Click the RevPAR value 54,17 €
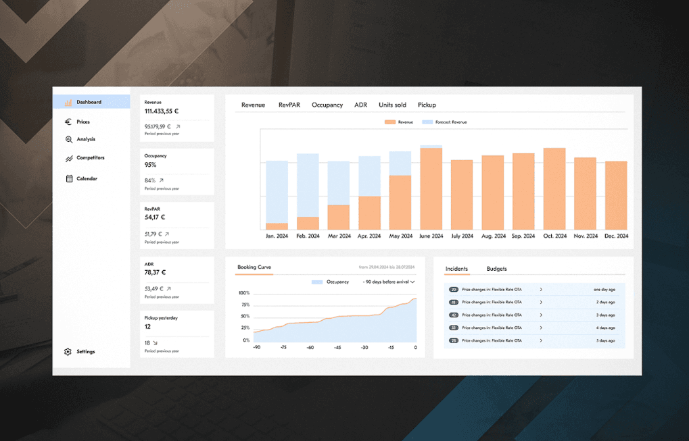This screenshot has height=441, width=689. [x=155, y=217]
